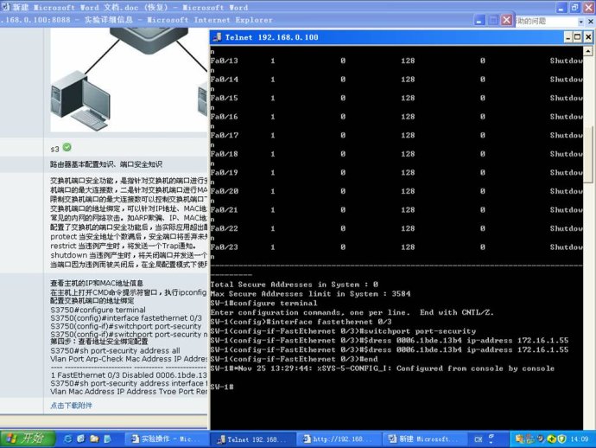Click the Word help question input box
The height and width of the screenshot is (448, 596).
pos(545,22)
